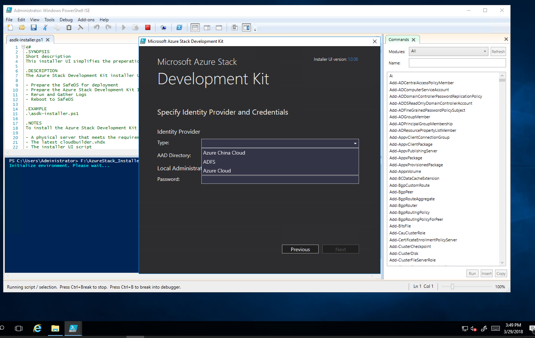Show script pane on top layout icon
The image size is (535, 338).
tap(195, 27)
